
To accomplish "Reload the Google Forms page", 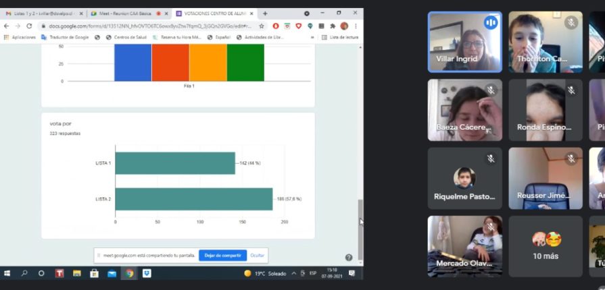I will pos(29,26).
